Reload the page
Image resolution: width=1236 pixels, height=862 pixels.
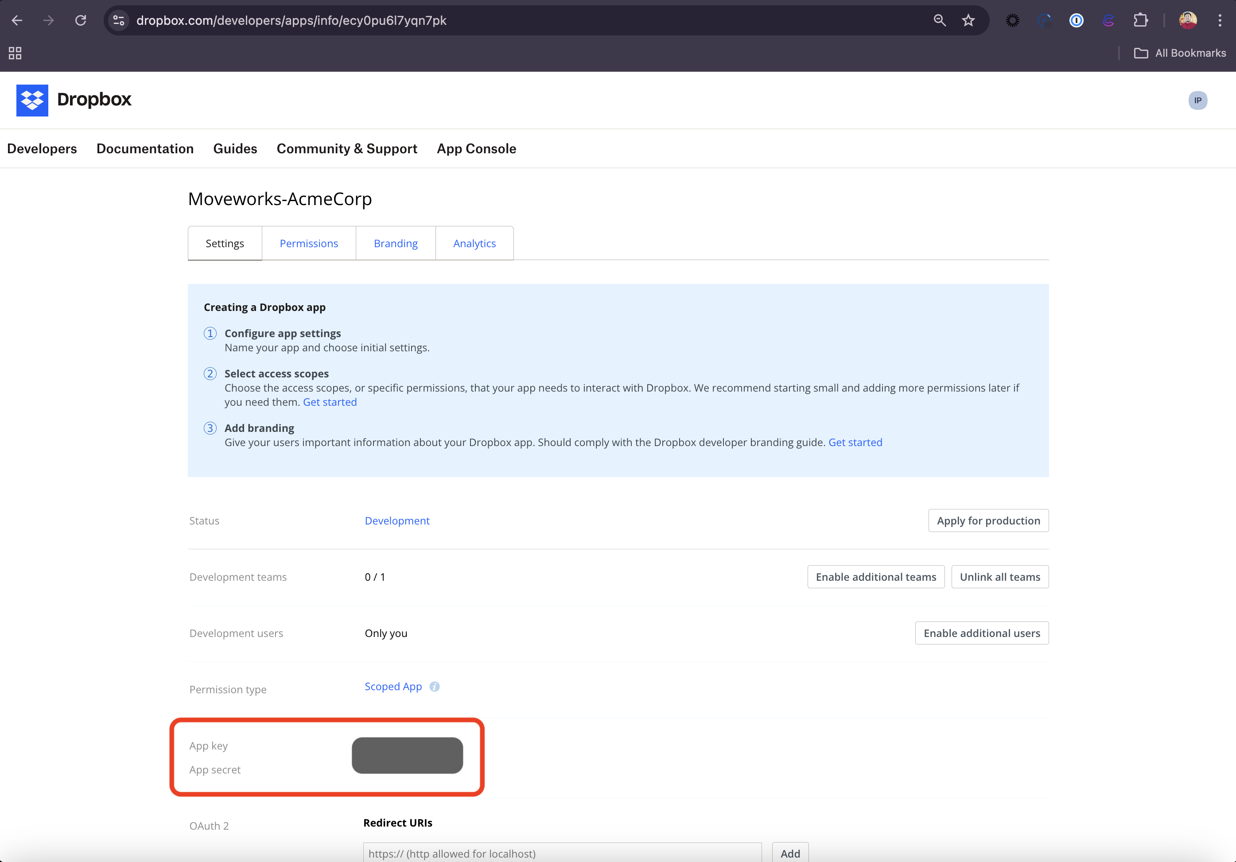click(81, 20)
